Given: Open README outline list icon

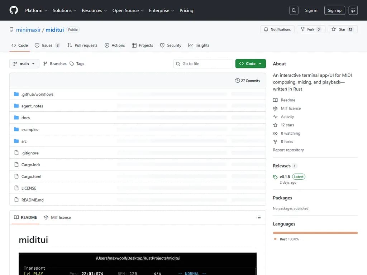Looking at the screenshot, I should [x=259, y=217].
